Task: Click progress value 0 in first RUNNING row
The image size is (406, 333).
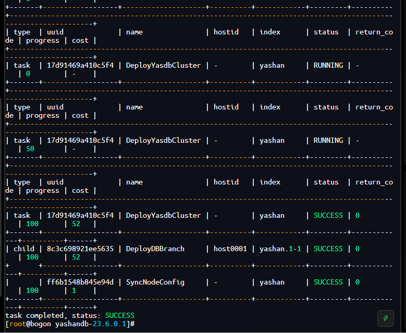Action: (28, 74)
